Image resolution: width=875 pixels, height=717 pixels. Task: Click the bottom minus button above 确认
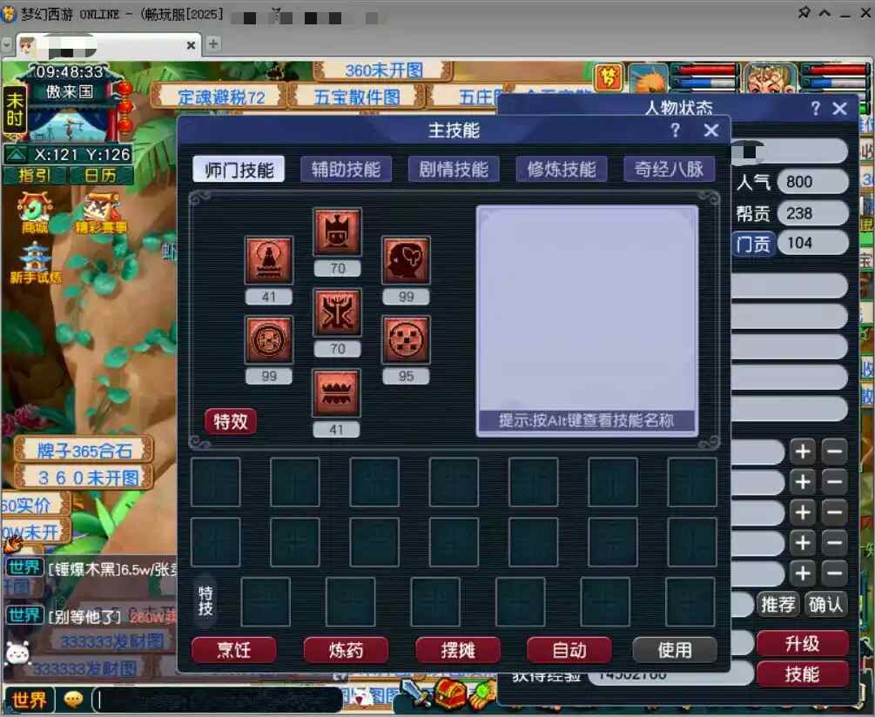point(835,573)
